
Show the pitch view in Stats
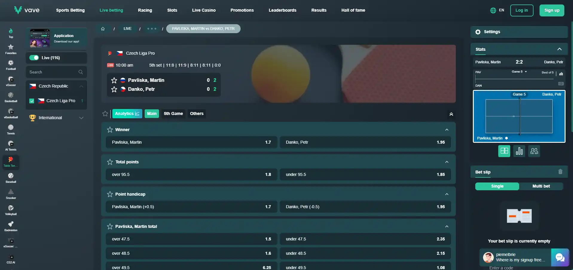504,151
